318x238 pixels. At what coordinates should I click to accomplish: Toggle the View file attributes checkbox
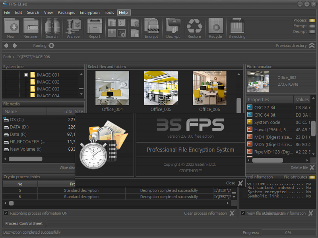(243, 213)
